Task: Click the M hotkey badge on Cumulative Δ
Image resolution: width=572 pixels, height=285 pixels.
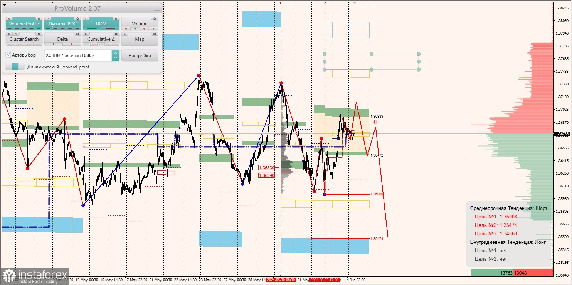Action: click(x=86, y=34)
